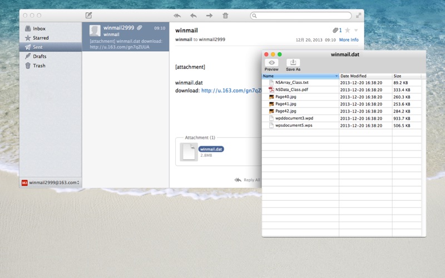This screenshot has height=278, width=445.
Task: Click the document icon beside wpddocument3.wpd
Action: coord(271,118)
